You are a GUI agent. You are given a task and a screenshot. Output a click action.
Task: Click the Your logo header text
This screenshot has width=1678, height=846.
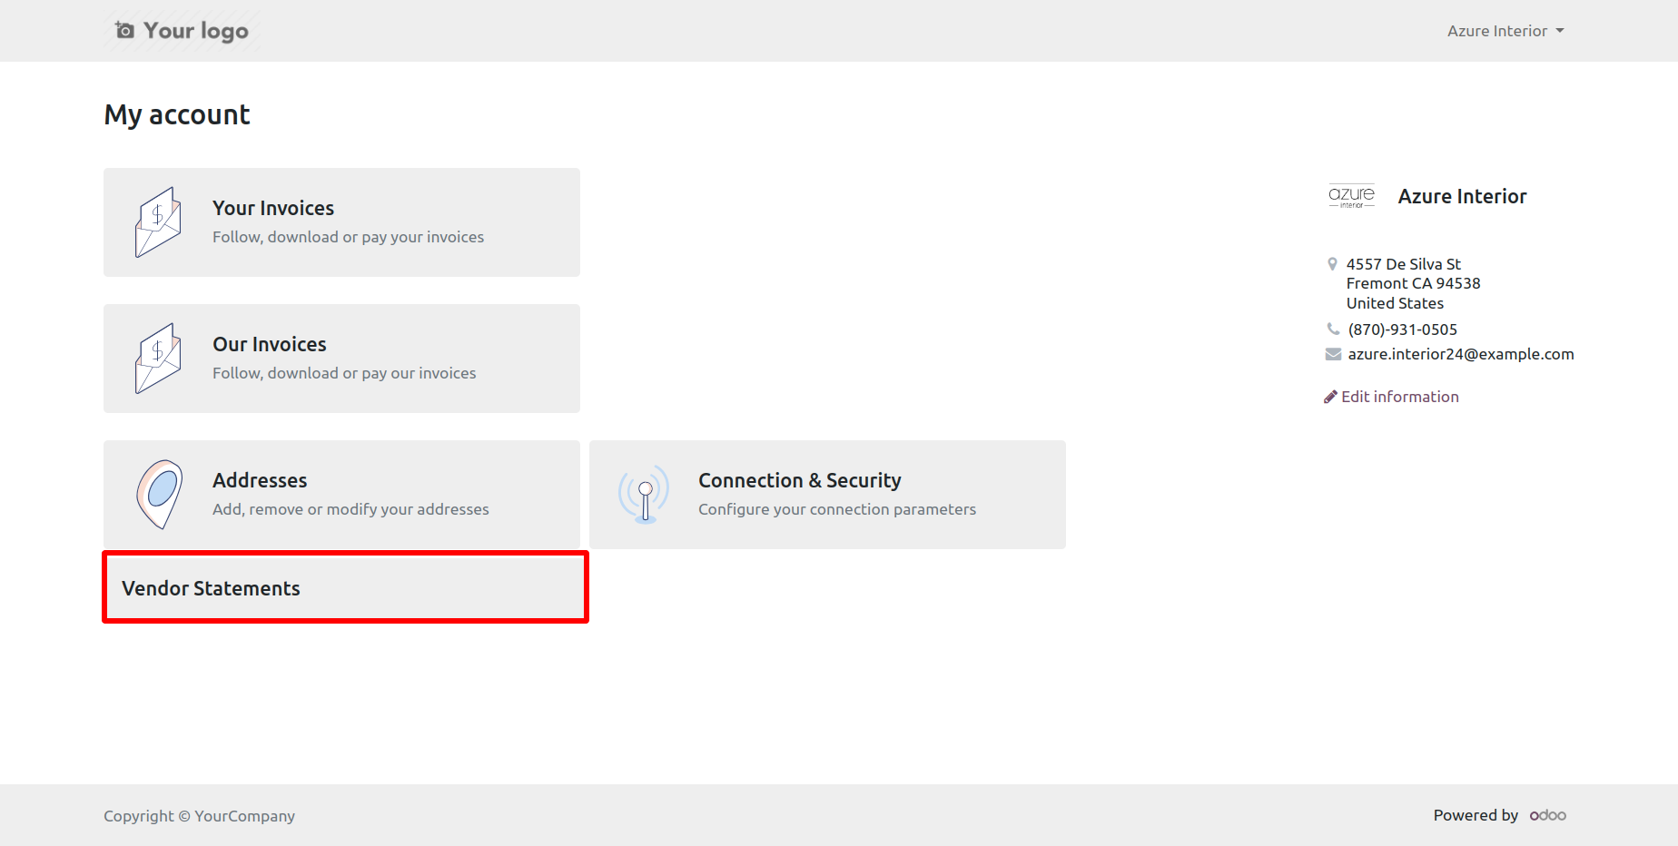196,31
